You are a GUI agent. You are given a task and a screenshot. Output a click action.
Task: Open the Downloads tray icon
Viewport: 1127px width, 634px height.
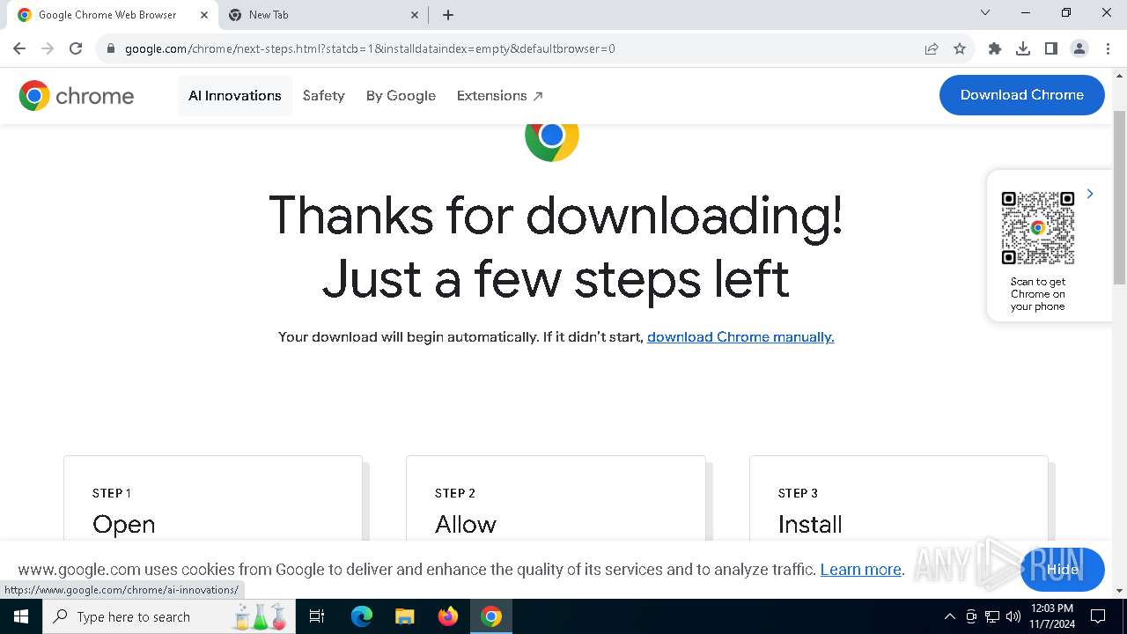[x=1023, y=48]
